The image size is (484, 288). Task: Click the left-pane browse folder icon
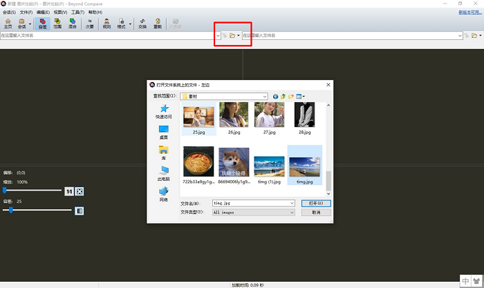pos(233,35)
